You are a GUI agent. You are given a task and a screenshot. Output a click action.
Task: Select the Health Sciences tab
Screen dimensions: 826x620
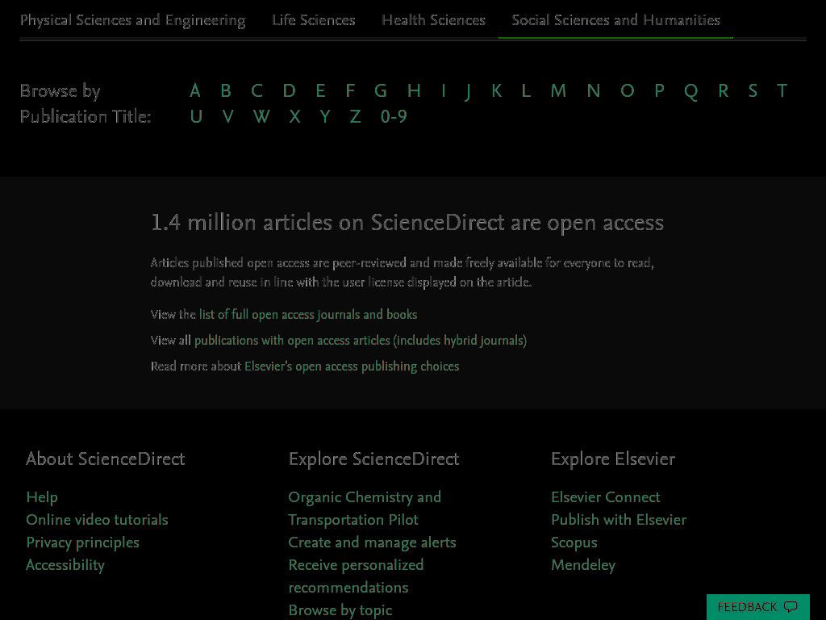coord(433,20)
